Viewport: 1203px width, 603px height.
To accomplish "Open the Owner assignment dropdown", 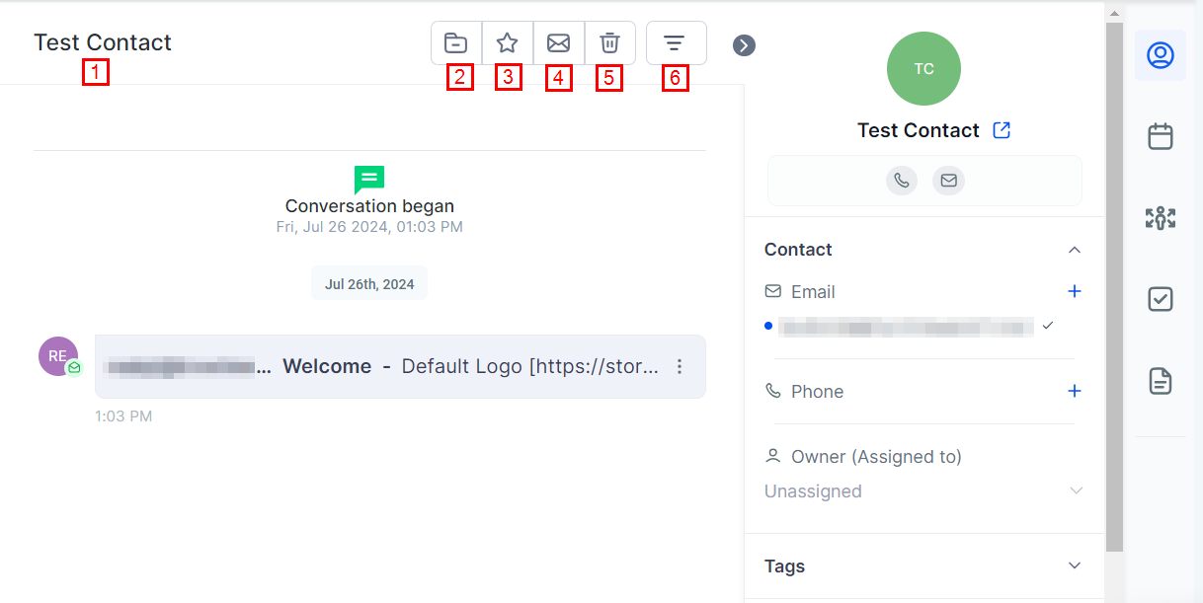I will coord(1076,491).
